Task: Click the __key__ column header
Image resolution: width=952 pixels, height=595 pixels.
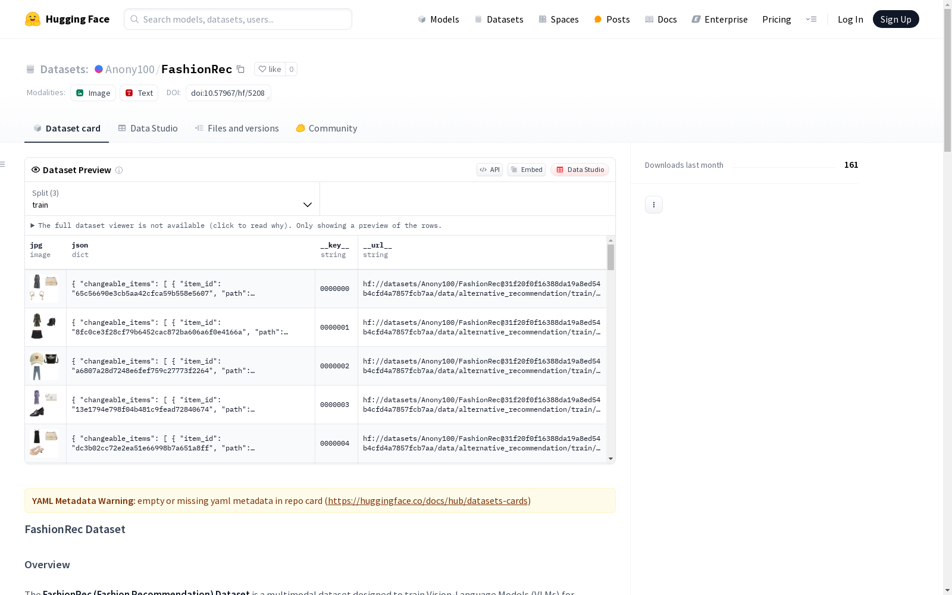Action: point(336,250)
